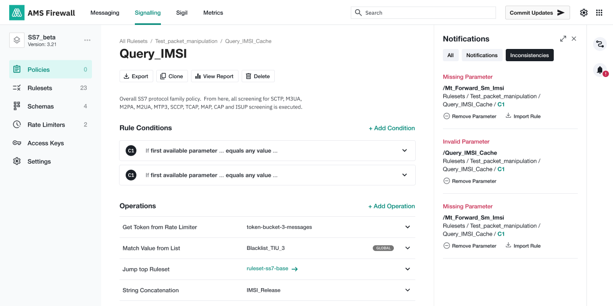Image resolution: width=613 pixels, height=306 pixels.
Task: Expand the second C1 rule condition
Action: (405, 175)
